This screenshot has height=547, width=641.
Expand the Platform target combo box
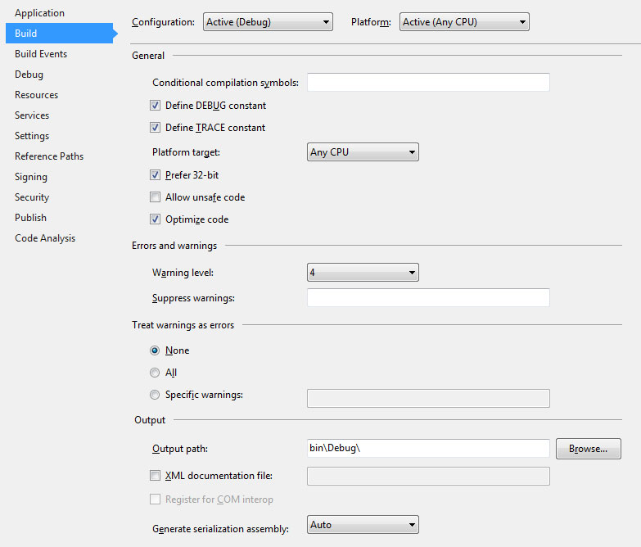(x=363, y=152)
